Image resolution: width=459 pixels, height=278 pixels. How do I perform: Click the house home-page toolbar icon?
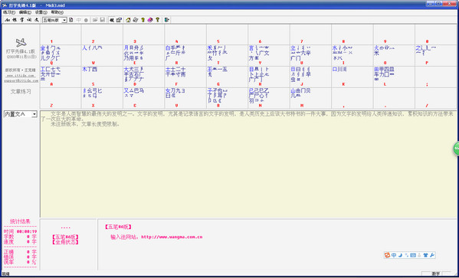click(128, 20)
